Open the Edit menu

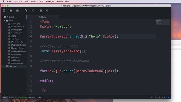20,1
